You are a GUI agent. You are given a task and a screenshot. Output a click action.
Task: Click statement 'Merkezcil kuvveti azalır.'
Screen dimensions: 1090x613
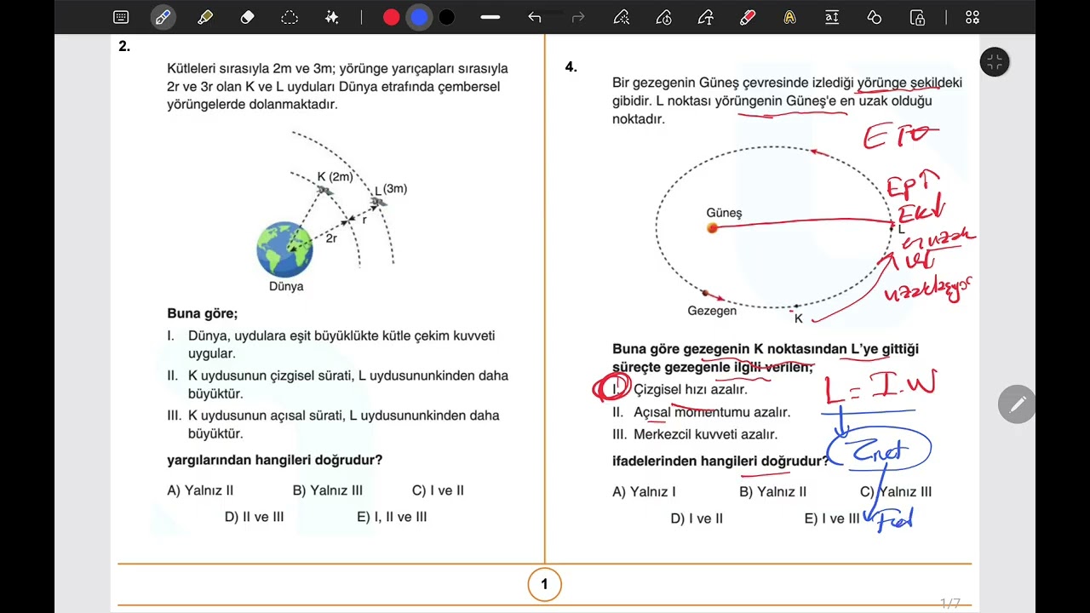(x=705, y=434)
